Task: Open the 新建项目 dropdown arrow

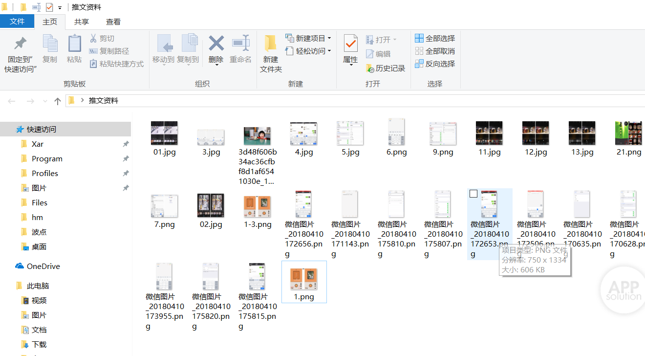Action: (329, 38)
